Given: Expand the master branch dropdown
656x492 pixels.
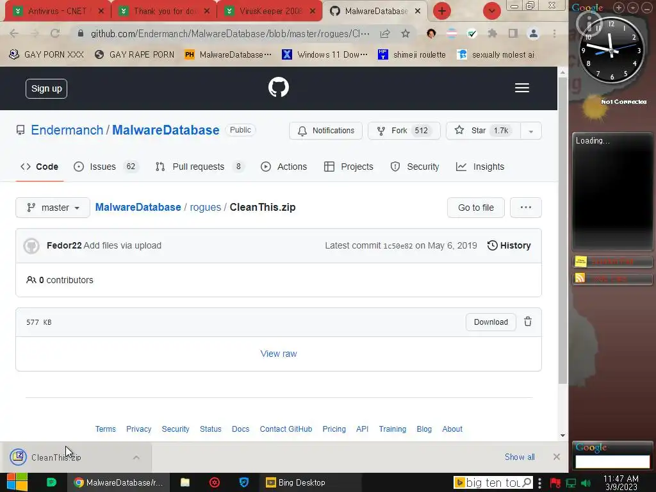Looking at the screenshot, I should (x=53, y=208).
